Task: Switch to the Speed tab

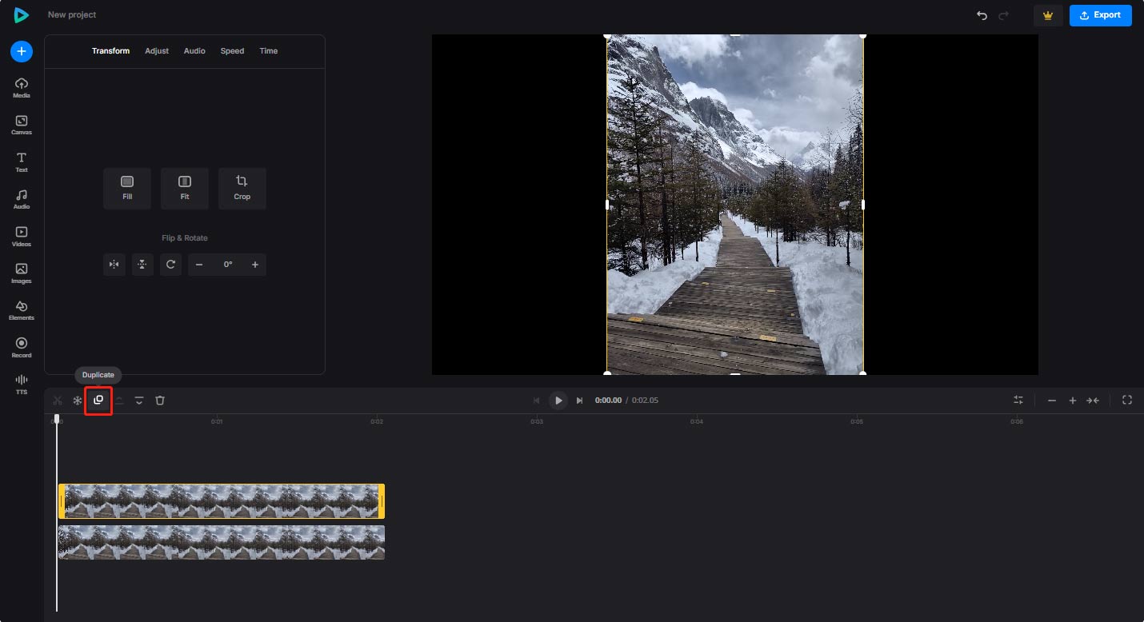Action: [x=232, y=51]
